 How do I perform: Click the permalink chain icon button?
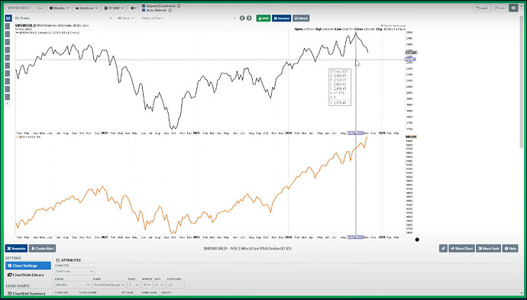(x=443, y=249)
